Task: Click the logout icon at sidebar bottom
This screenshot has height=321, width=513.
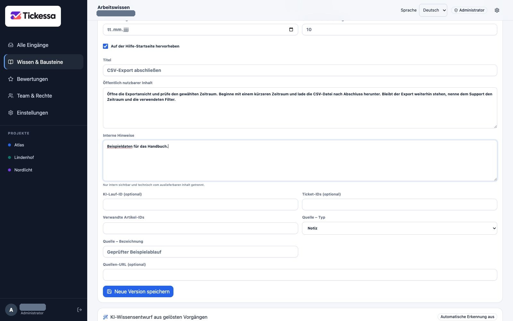Action: [80, 310]
